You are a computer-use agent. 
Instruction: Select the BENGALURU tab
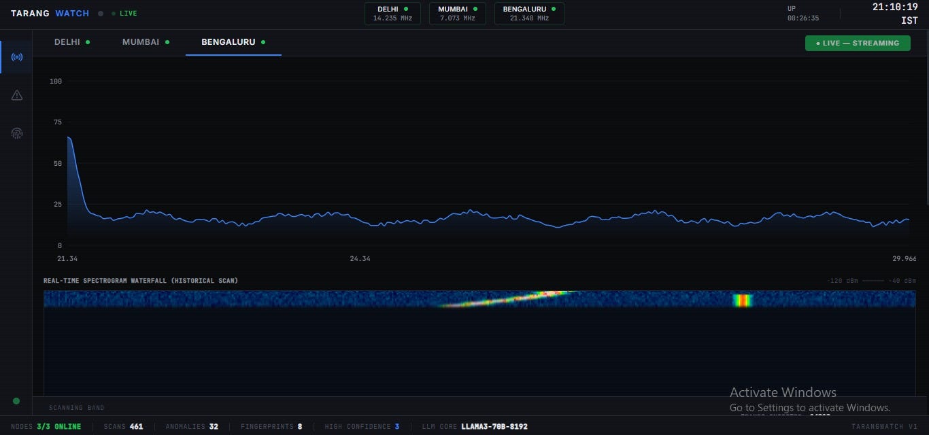tap(233, 42)
